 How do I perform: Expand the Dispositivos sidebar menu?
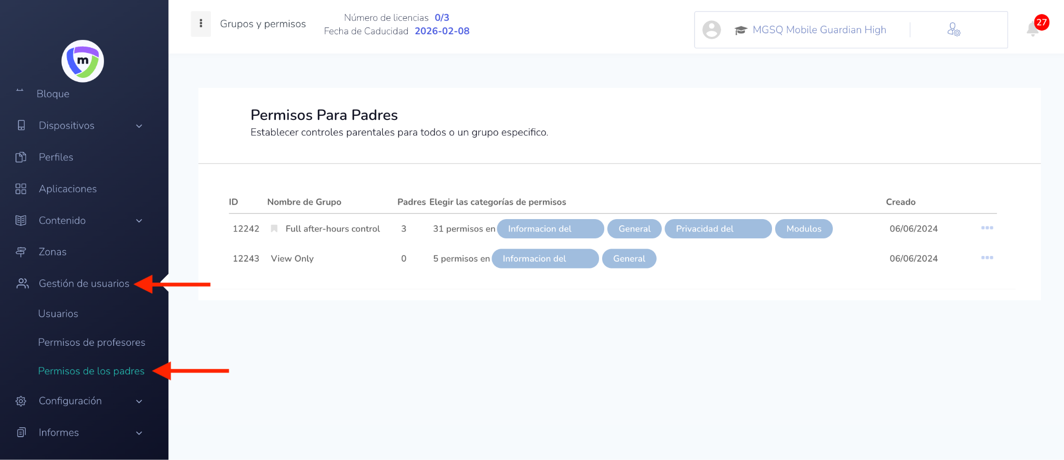click(139, 126)
